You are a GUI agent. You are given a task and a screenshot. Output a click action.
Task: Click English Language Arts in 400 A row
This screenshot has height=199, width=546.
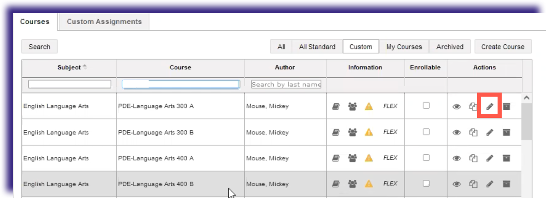56,158
